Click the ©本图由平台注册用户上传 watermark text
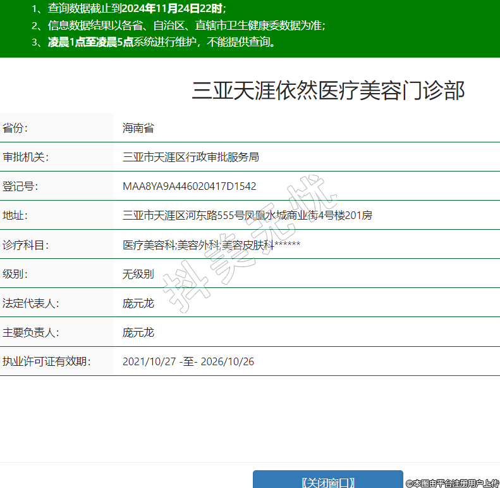 point(452,482)
